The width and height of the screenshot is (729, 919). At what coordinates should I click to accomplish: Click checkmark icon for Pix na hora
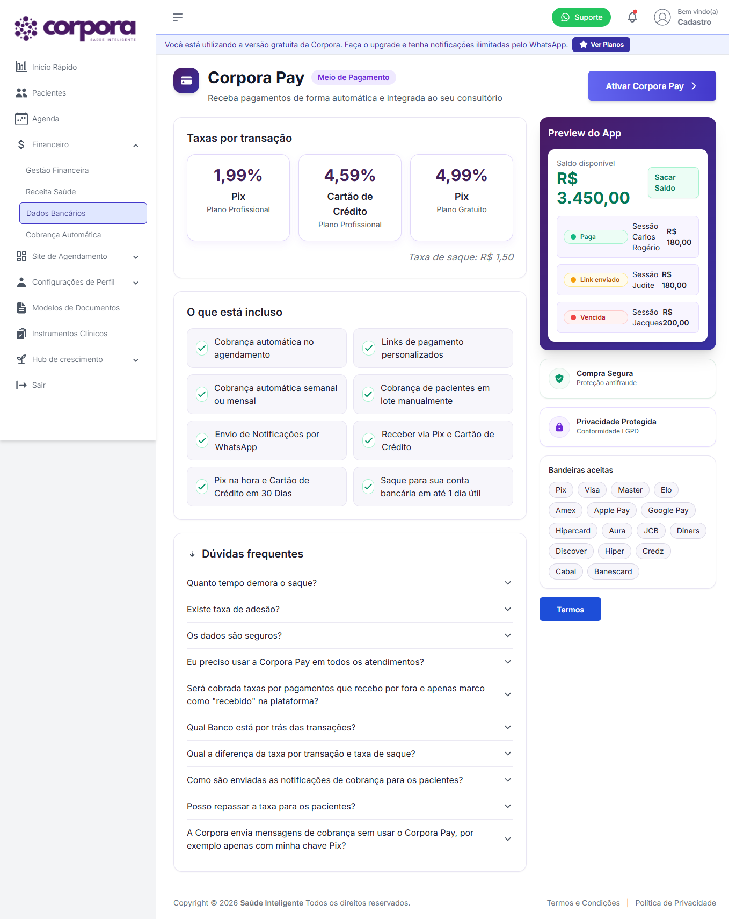pos(202,487)
